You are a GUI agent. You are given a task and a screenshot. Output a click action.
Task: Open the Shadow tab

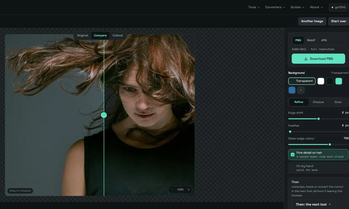[x=318, y=102]
